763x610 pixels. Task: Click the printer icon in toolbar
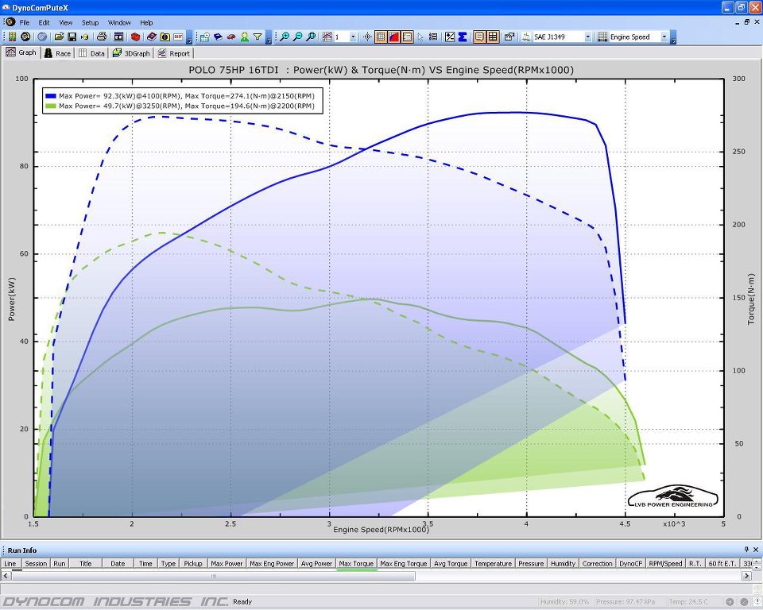tap(102, 37)
